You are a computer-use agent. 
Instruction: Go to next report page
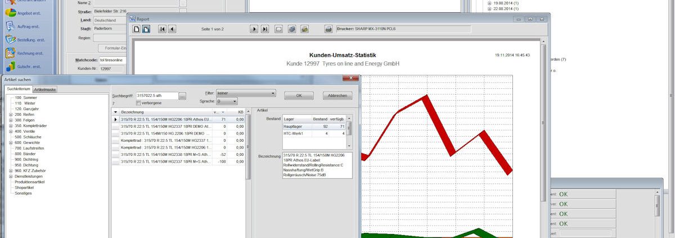point(254,29)
